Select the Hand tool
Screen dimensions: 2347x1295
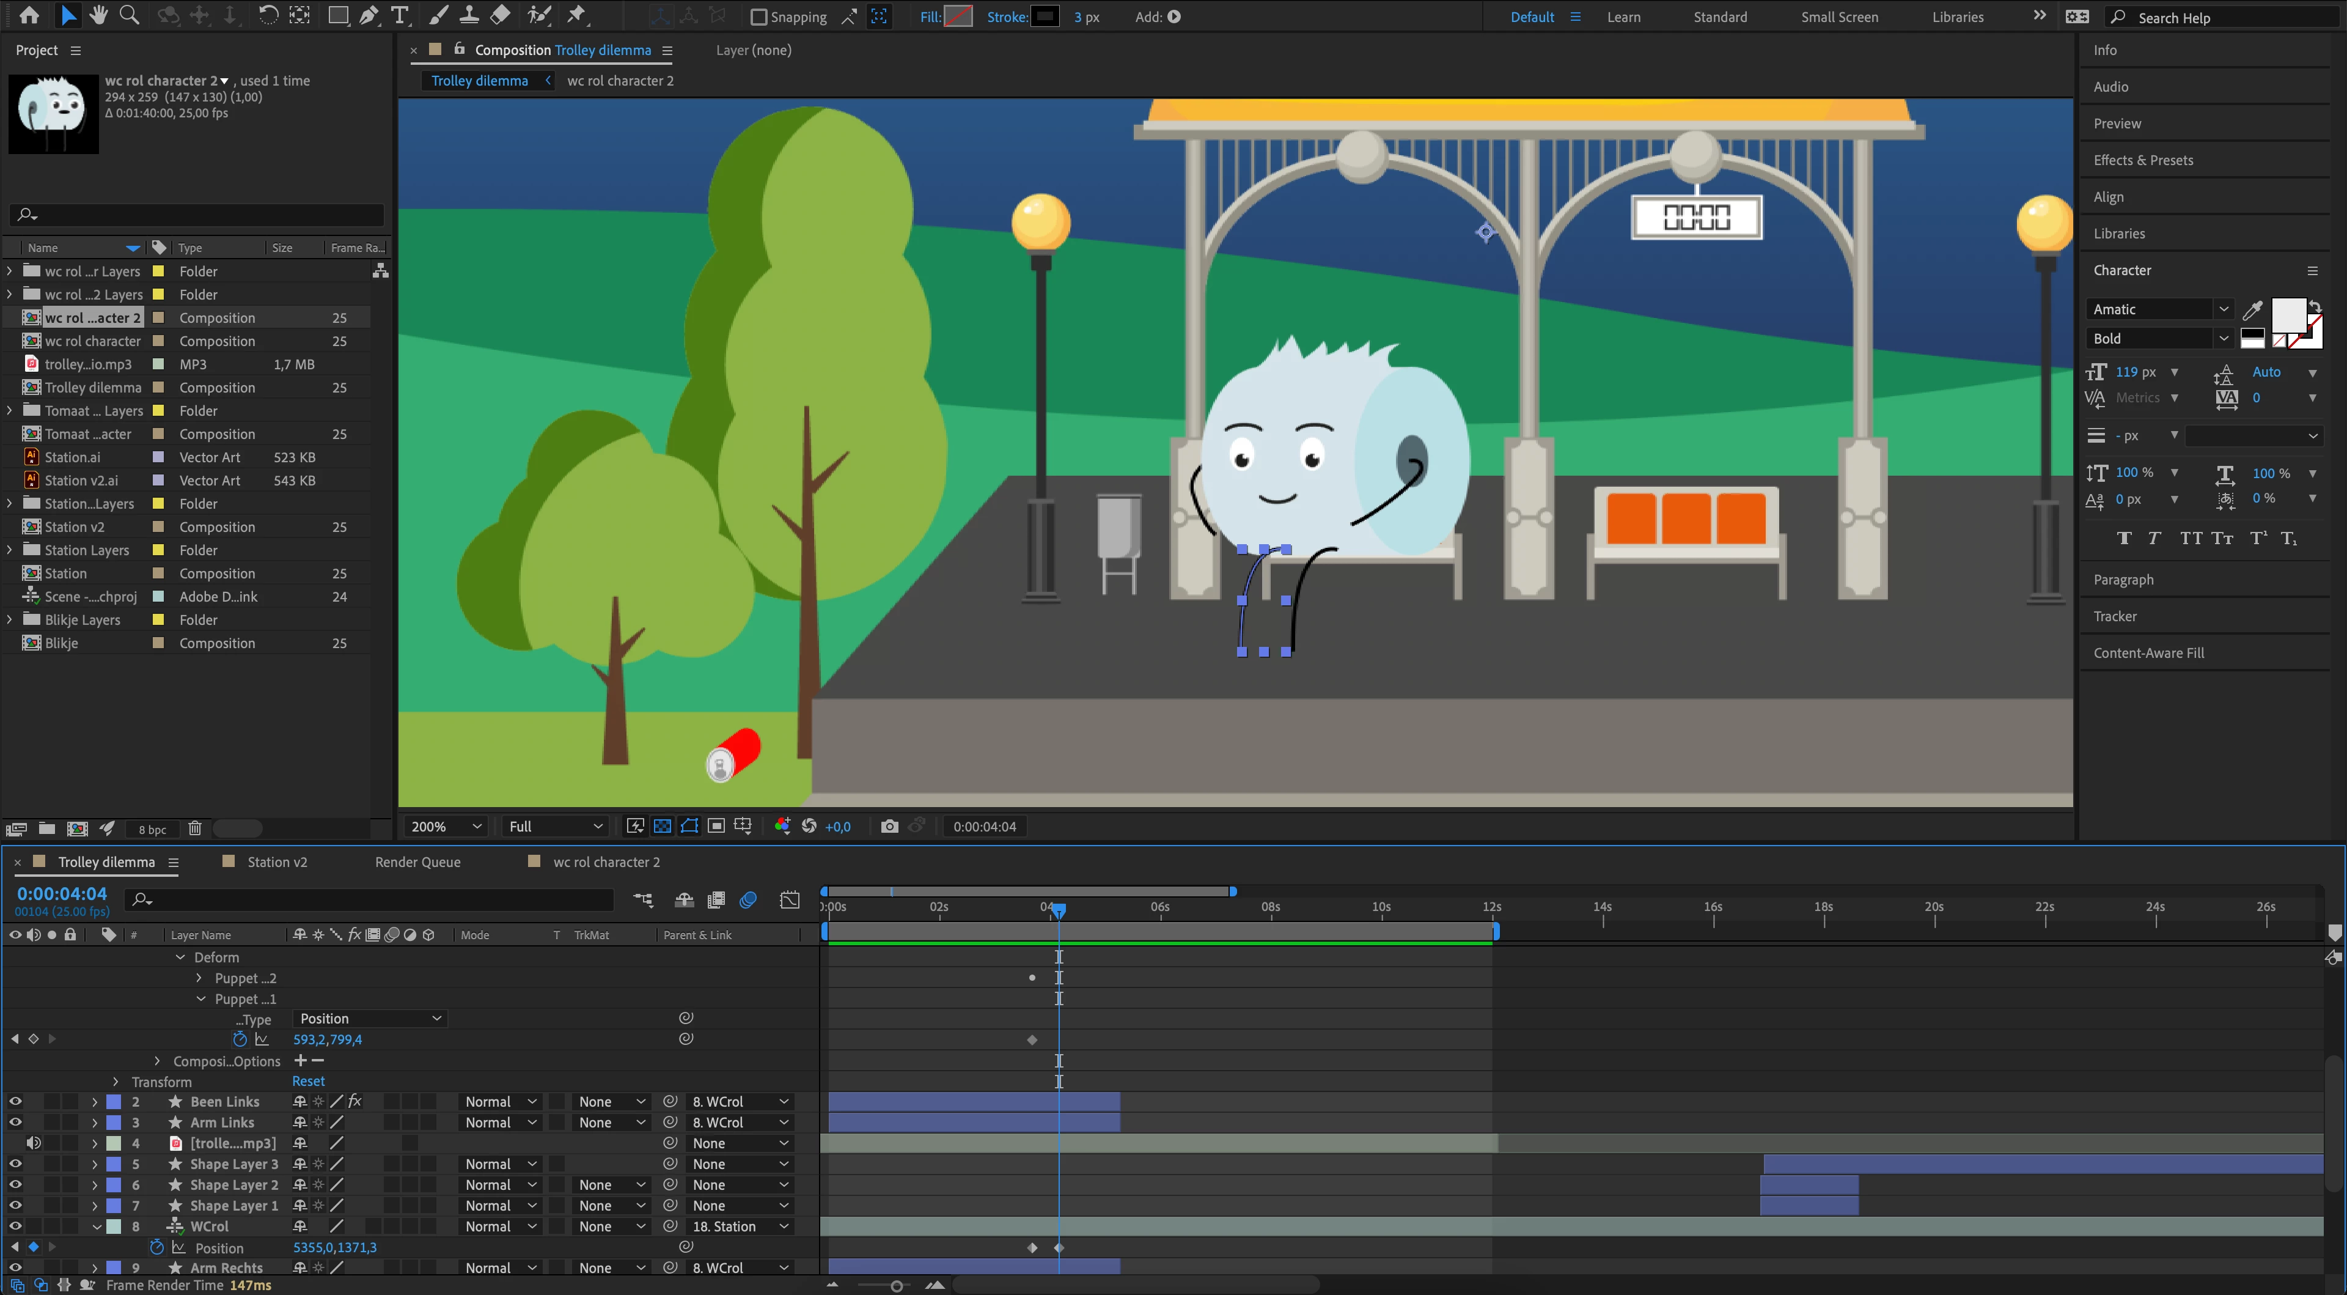[98, 15]
